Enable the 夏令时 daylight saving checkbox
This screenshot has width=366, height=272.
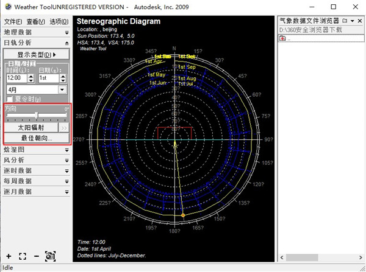point(9,99)
